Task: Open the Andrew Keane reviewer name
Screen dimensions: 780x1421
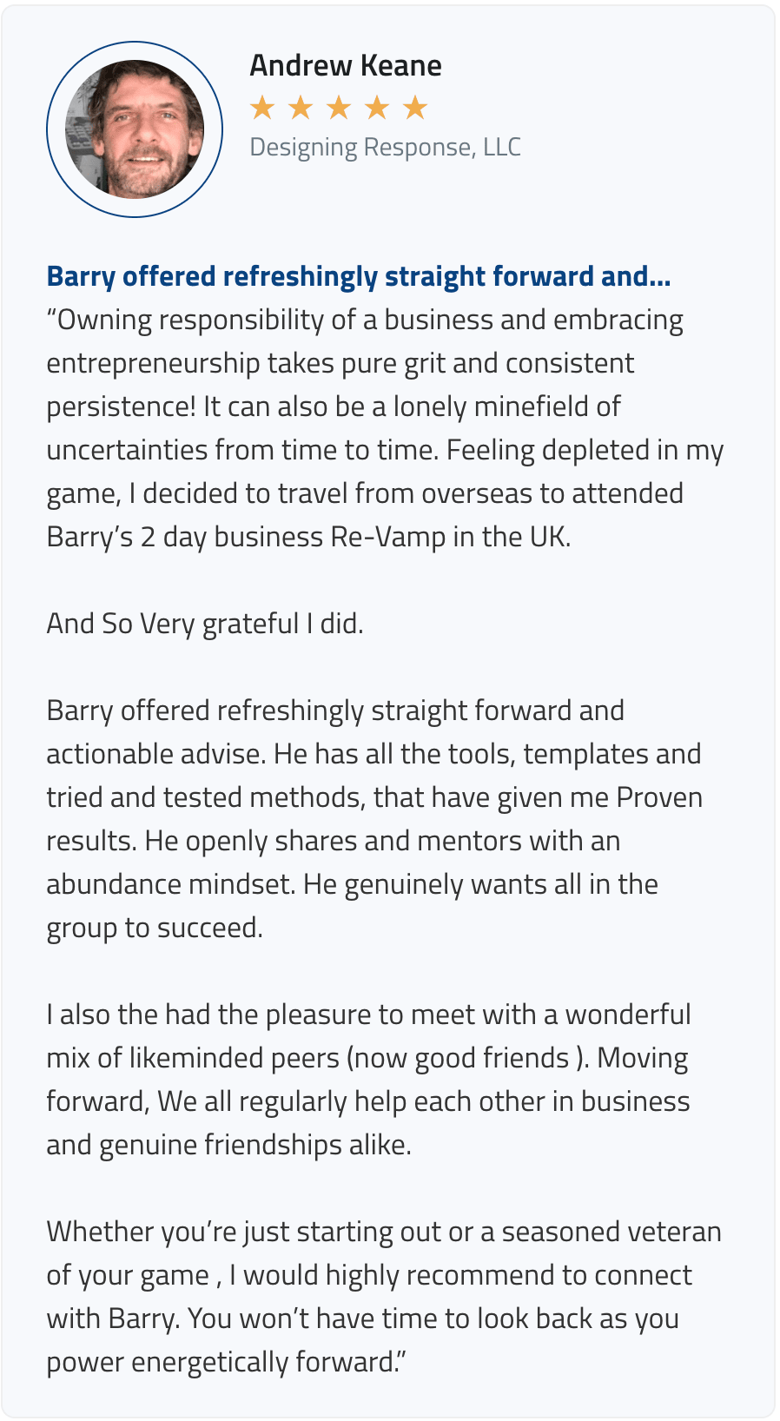Action: 346,65
